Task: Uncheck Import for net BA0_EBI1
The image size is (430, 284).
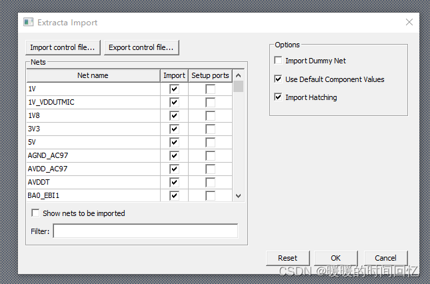Action: 175,195
